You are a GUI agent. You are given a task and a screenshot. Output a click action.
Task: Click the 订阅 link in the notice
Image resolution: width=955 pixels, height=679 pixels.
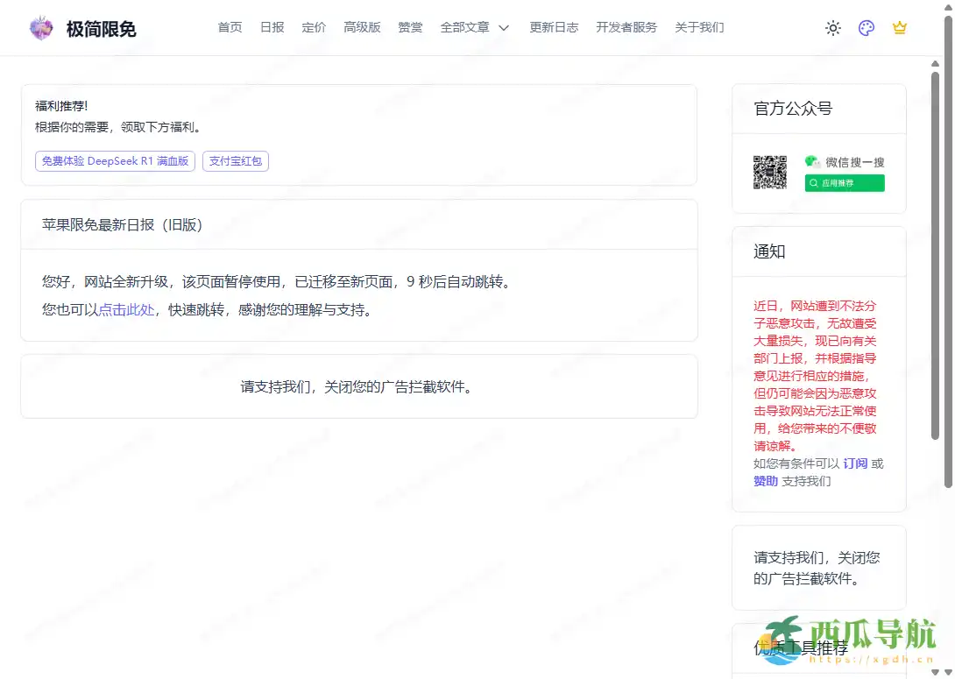click(x=856, y=463)
